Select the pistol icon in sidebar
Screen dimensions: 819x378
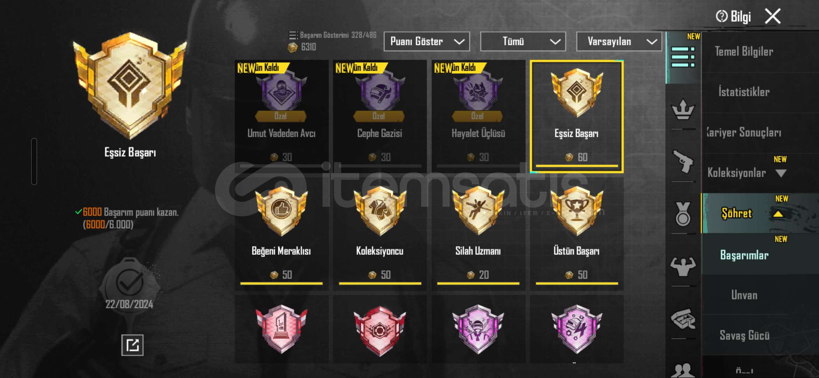[x=683, y=162]
